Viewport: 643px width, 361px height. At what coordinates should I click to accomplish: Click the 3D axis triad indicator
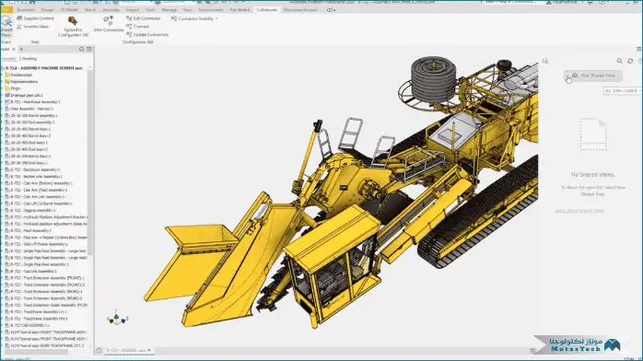click(117, 318)
